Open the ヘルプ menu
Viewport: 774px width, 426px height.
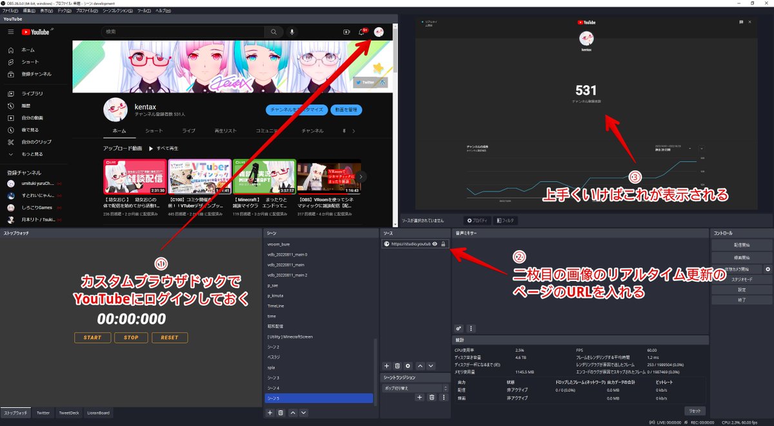pyautogui.click(x=163, y=11)
